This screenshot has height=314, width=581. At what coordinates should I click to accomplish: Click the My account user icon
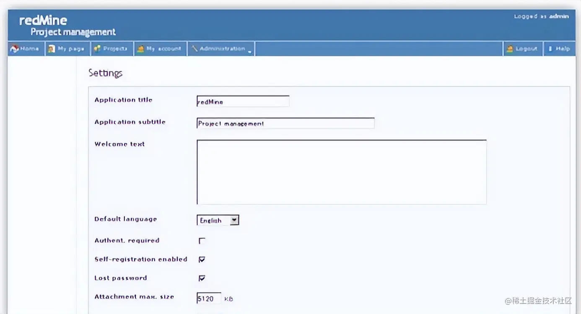click(x=141, y=49)
